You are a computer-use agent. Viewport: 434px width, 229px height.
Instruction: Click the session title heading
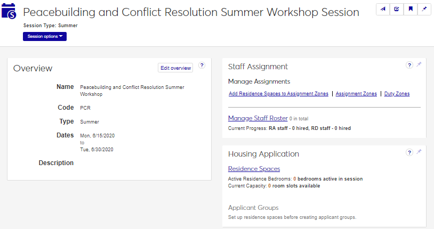(x=198, y=12)
